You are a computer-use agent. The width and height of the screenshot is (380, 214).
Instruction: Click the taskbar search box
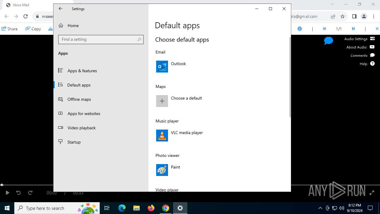pyautogui.click(x=57, y=208)
